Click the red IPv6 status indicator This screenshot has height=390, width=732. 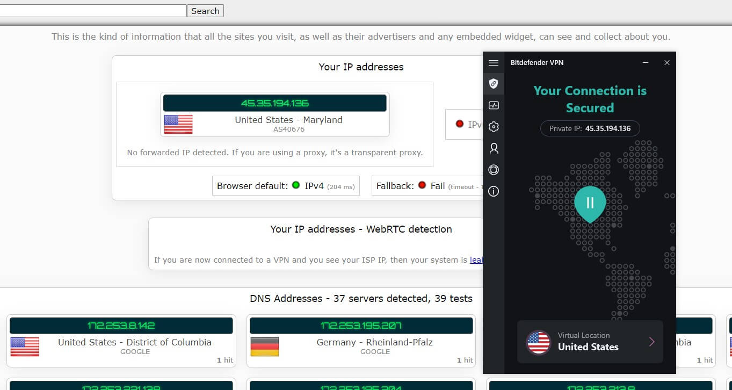point(460,124)
